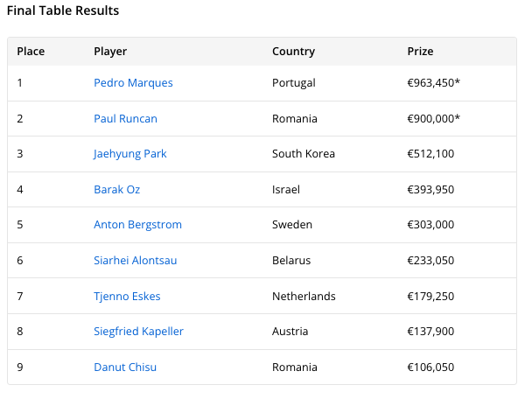
Task: Click the Player column header
Action: coord(110,52)
